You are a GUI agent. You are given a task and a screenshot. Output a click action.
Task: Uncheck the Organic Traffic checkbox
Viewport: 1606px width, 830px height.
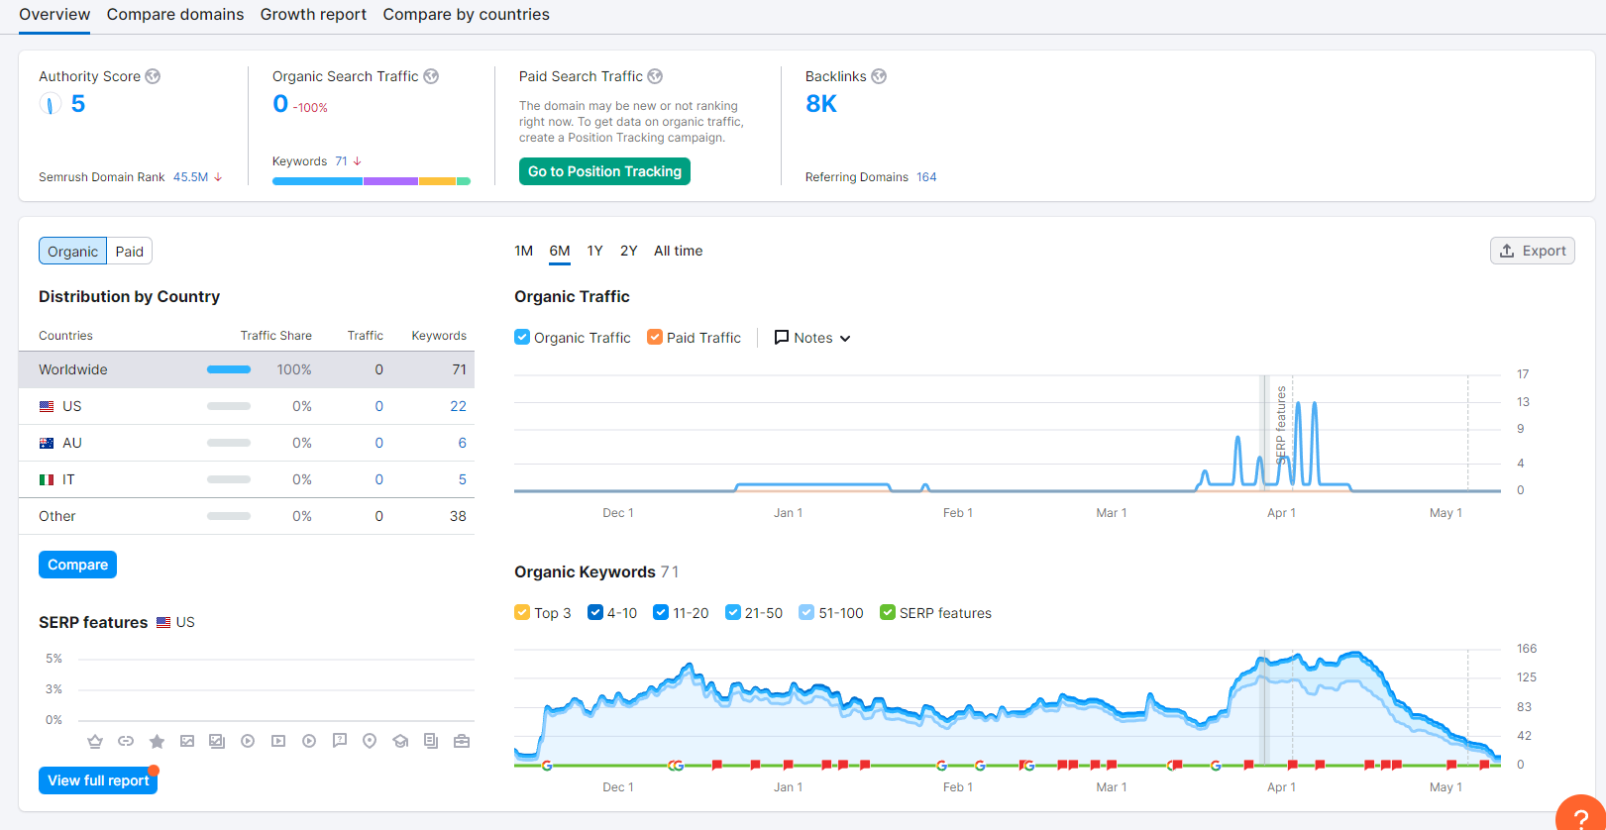tap(522, 337)
